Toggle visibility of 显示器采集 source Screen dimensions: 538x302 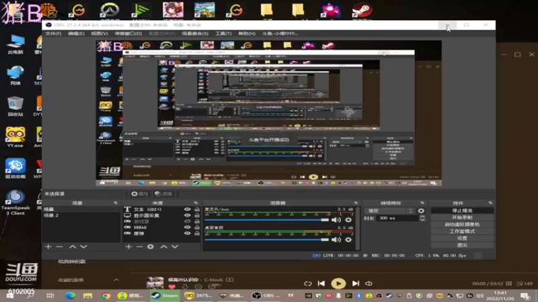pyautogui.click(x=188, y=215)
